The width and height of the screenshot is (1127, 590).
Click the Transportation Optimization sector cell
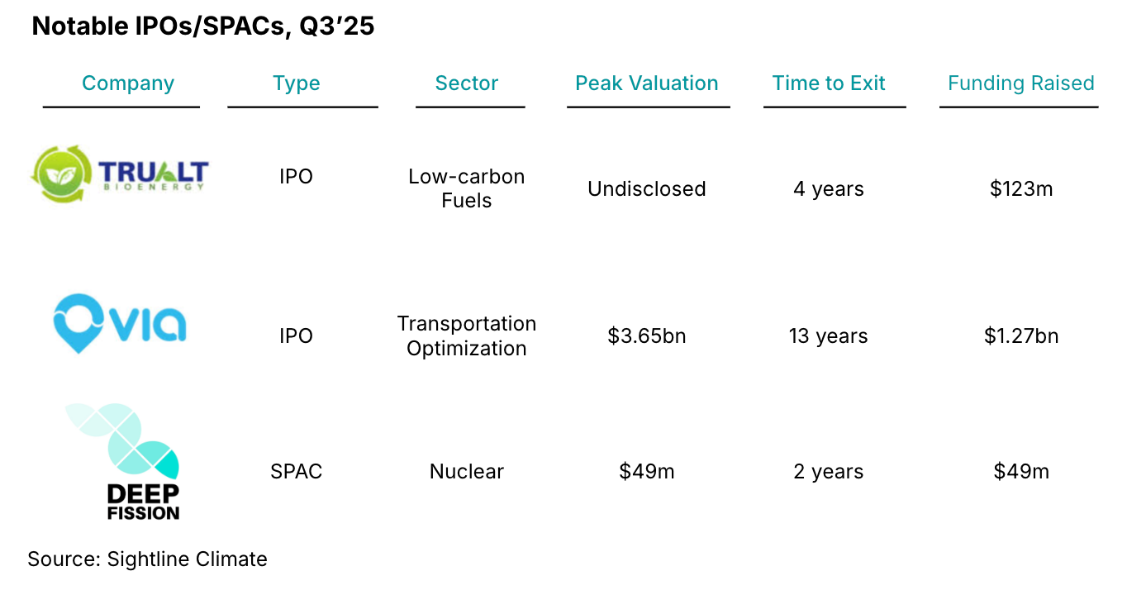[x=467, y=335]
